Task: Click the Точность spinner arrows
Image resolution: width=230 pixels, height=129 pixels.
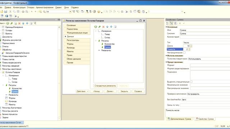Action: [189, 49]
